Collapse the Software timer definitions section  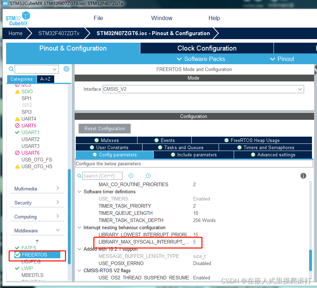point(79,192)
